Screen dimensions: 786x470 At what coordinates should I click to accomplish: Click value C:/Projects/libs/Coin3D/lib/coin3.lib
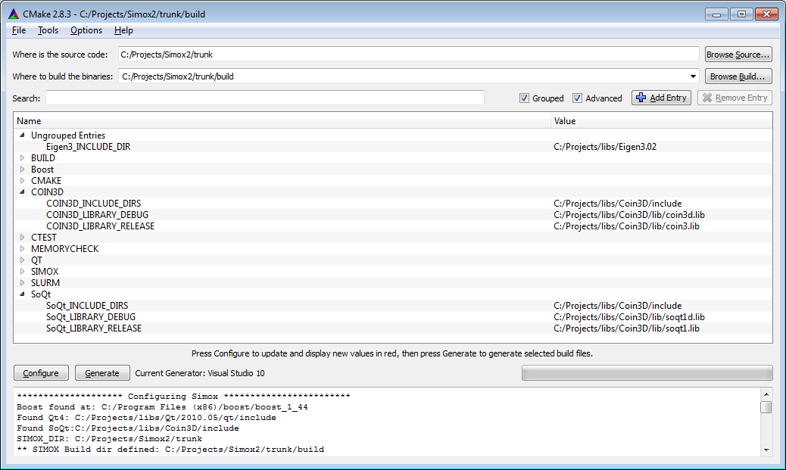pos(626,226)
